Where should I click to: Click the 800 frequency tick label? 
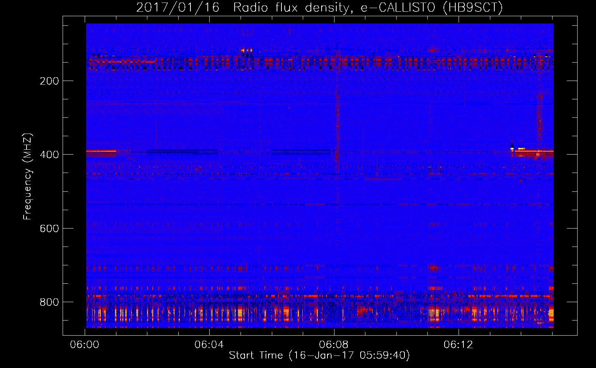pyautogui.click(x=49, y=302)
